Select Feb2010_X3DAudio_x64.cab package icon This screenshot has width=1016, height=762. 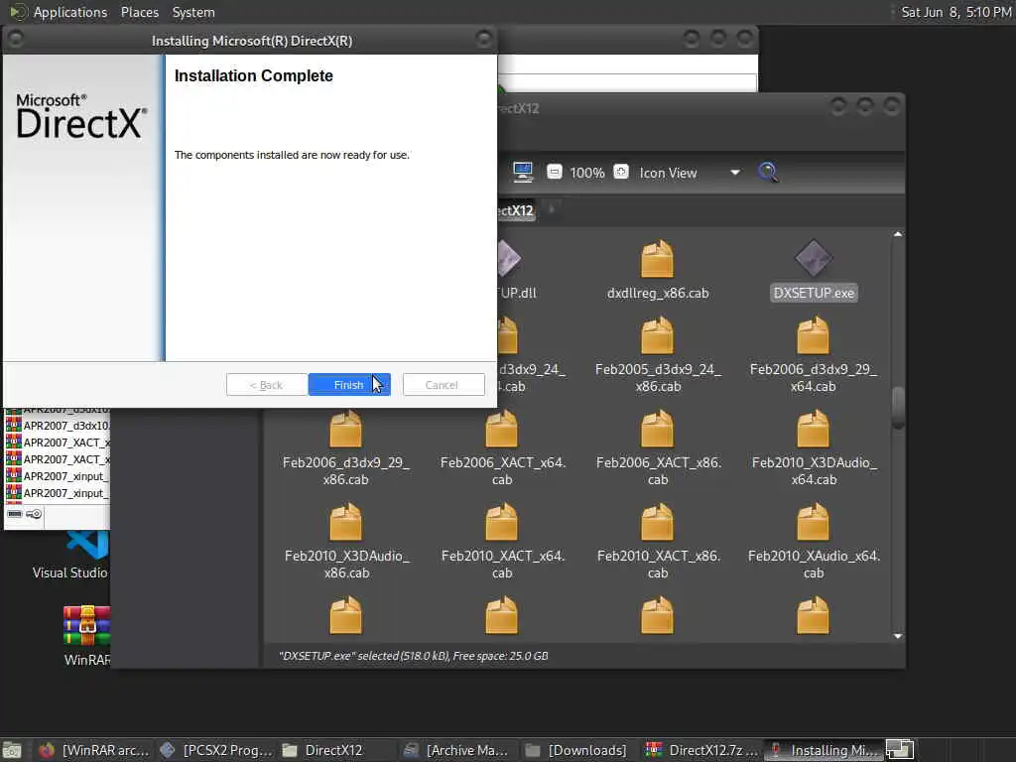813,429
